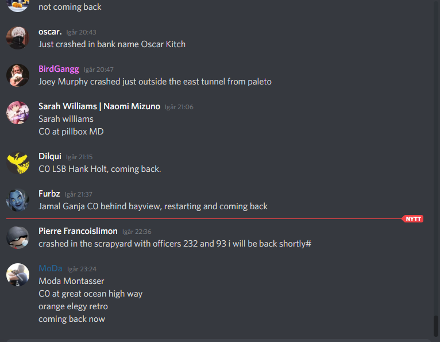Open Pierre Francoislimon's helmet avatar

(x=18, y=237)
